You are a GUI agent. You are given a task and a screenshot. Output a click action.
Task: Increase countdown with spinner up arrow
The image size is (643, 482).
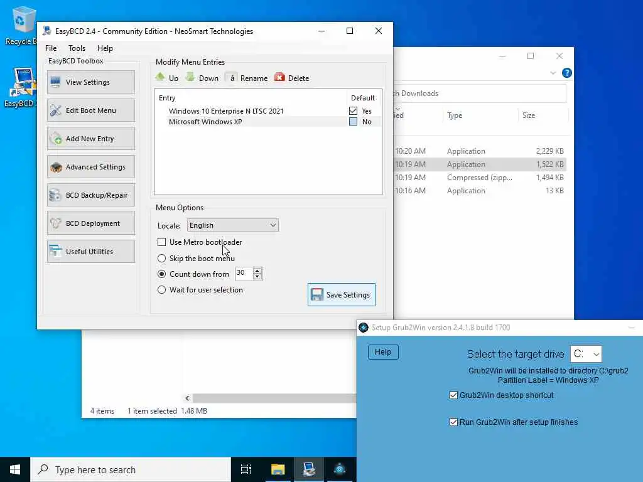[257, 270]
